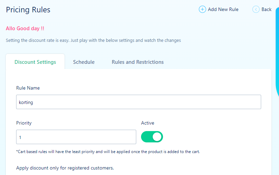The height and width of the screenshot is (175, 279).
Task: Click the plus icon for Add New Rule
Action: (202, 9)
